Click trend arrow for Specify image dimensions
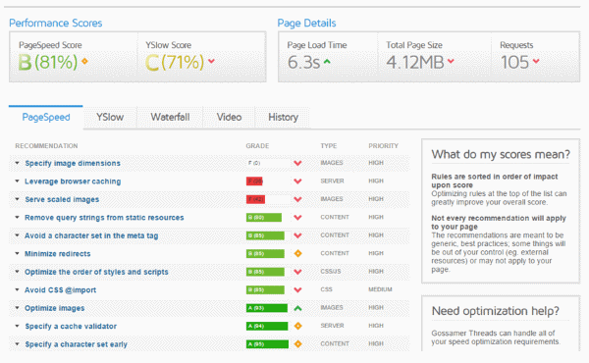The width and height of the screenshot is (589, 363). tap(297, 163)
